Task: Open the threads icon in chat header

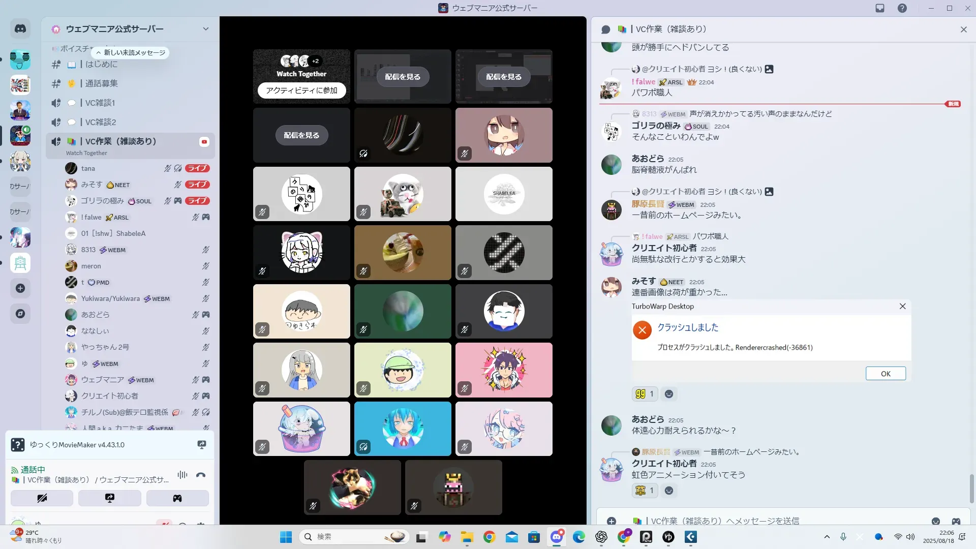Action: (605, 29)
